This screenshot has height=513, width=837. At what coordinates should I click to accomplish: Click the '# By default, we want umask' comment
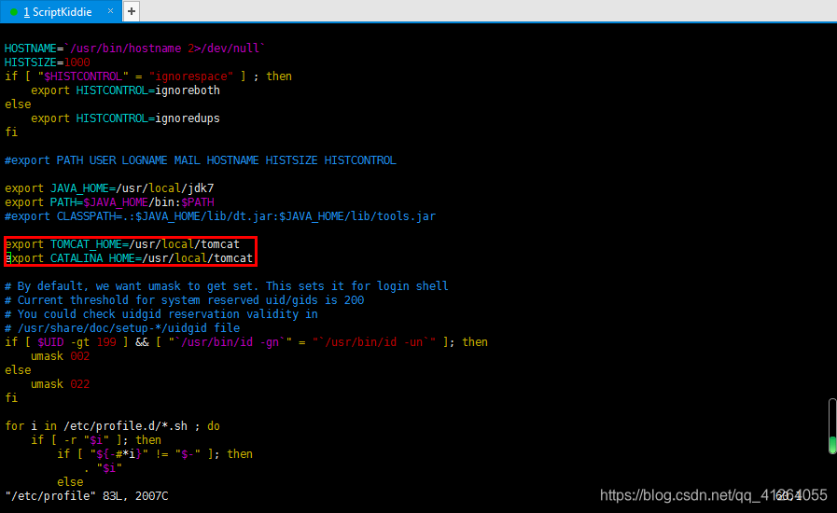pos(227,286)
